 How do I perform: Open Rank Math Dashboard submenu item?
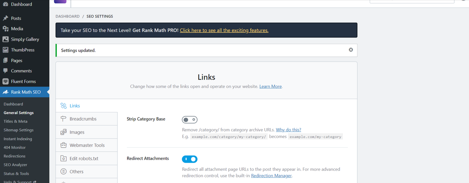tap(13, 104)
